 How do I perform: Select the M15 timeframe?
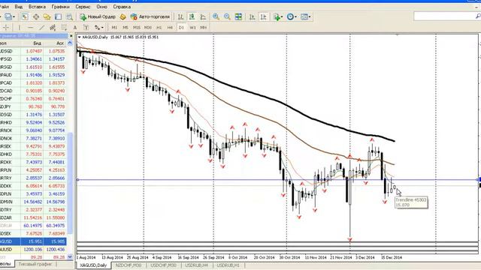point(137,28)
